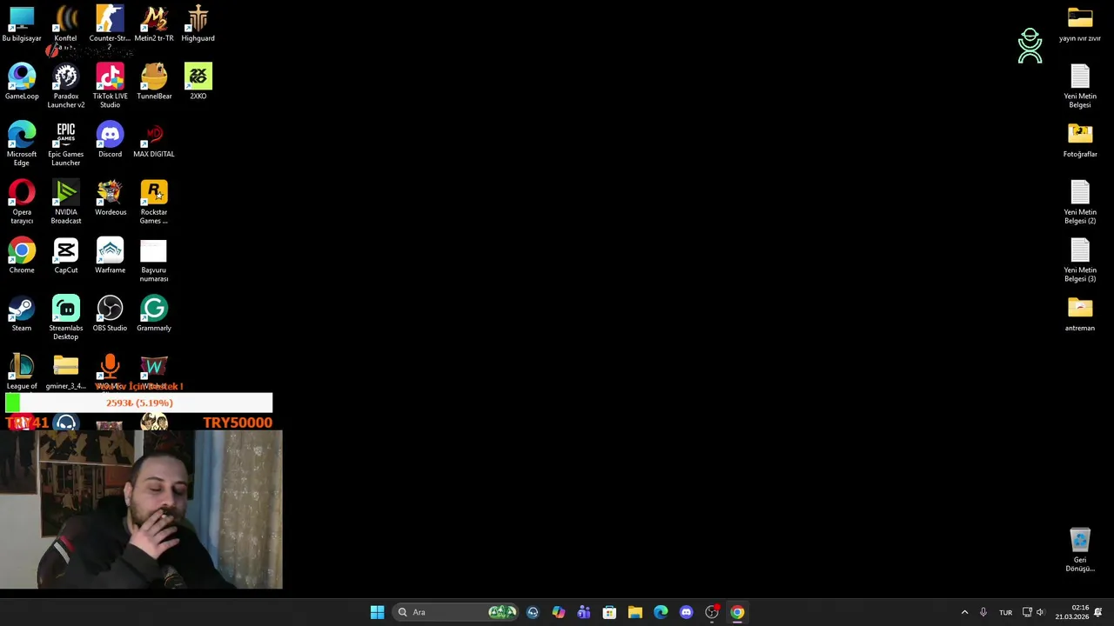Viewport: 1114px width, 626px height.
Task: Expand the hidden system tray icons
Action: (x=964, y=612)
